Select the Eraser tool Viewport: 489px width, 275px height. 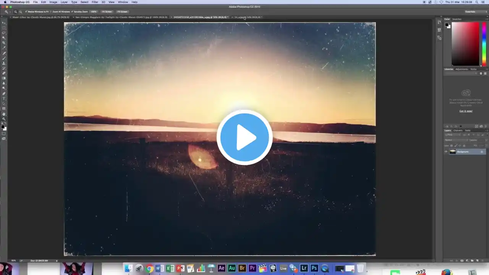tap(4, 73)
